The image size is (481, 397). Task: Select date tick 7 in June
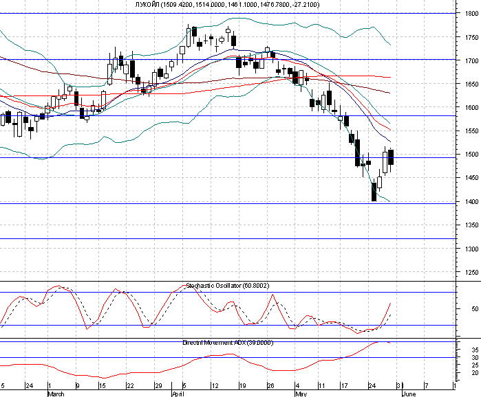pyautogui.click(x=426, y=386)
